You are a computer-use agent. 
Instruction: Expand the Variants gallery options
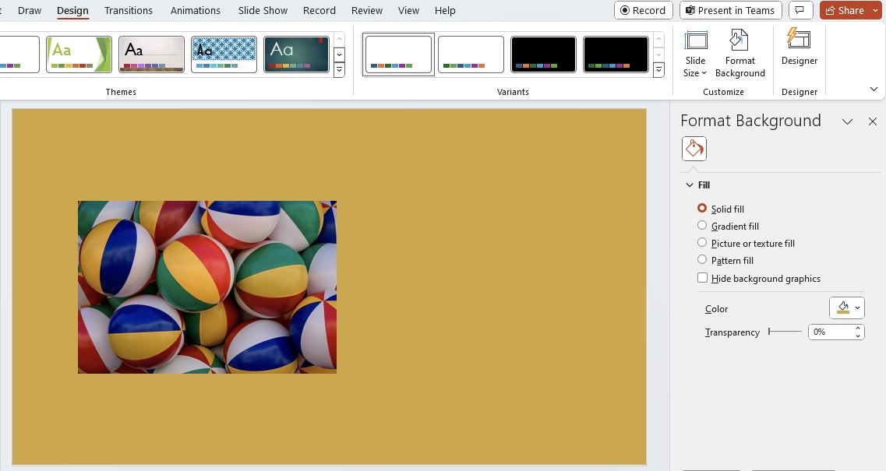pos(658,70)
